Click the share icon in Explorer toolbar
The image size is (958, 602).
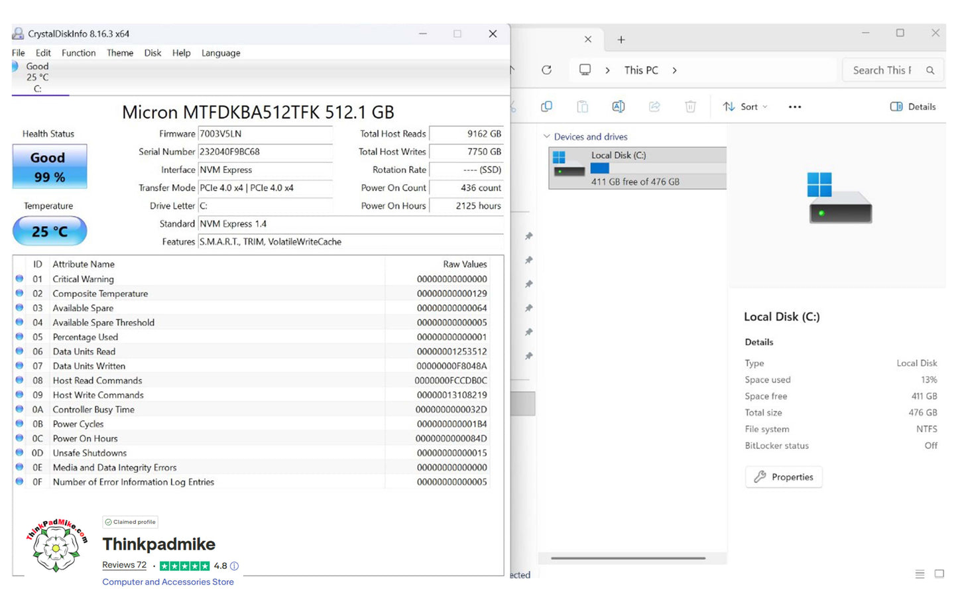tap(654, 107)
